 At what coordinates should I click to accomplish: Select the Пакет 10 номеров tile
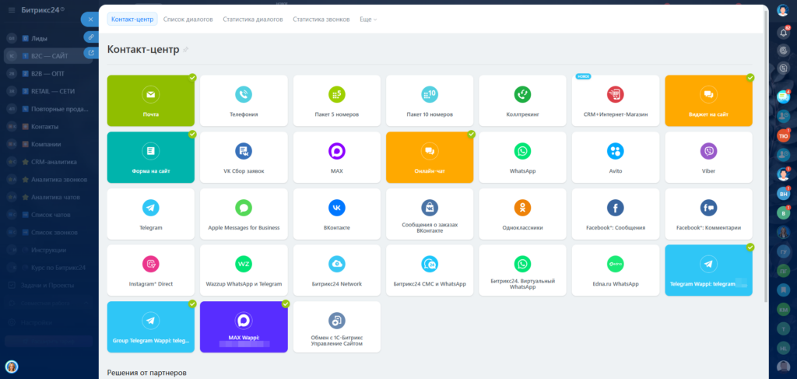tap(430, 100)
